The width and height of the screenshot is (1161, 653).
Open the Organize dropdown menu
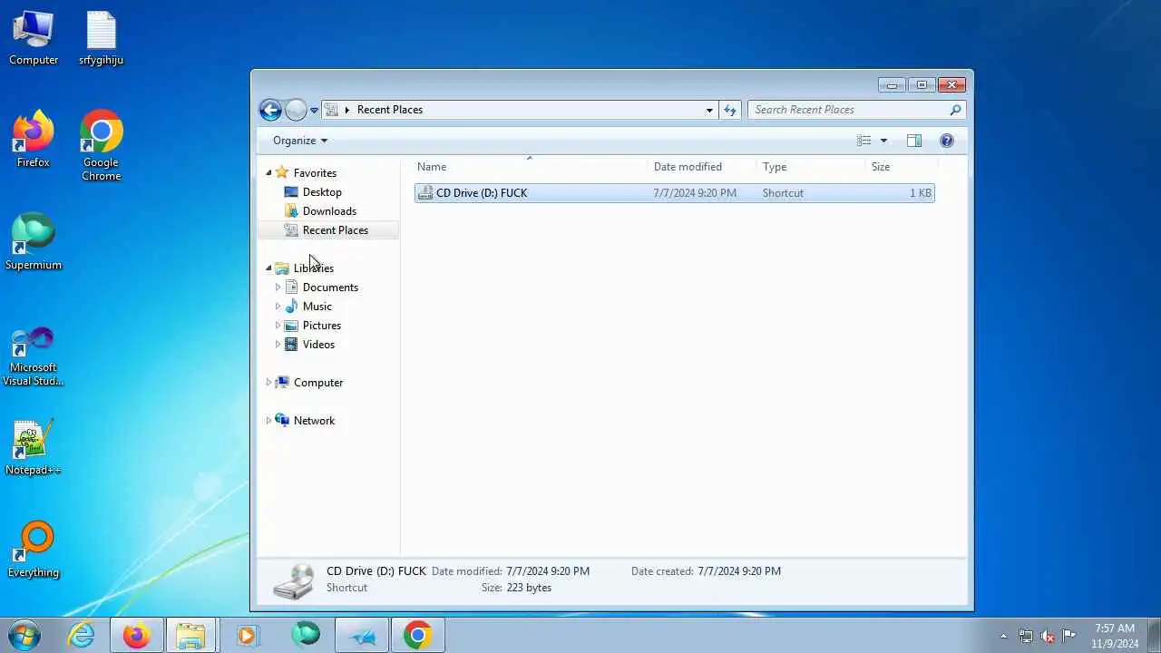[300, 141]
